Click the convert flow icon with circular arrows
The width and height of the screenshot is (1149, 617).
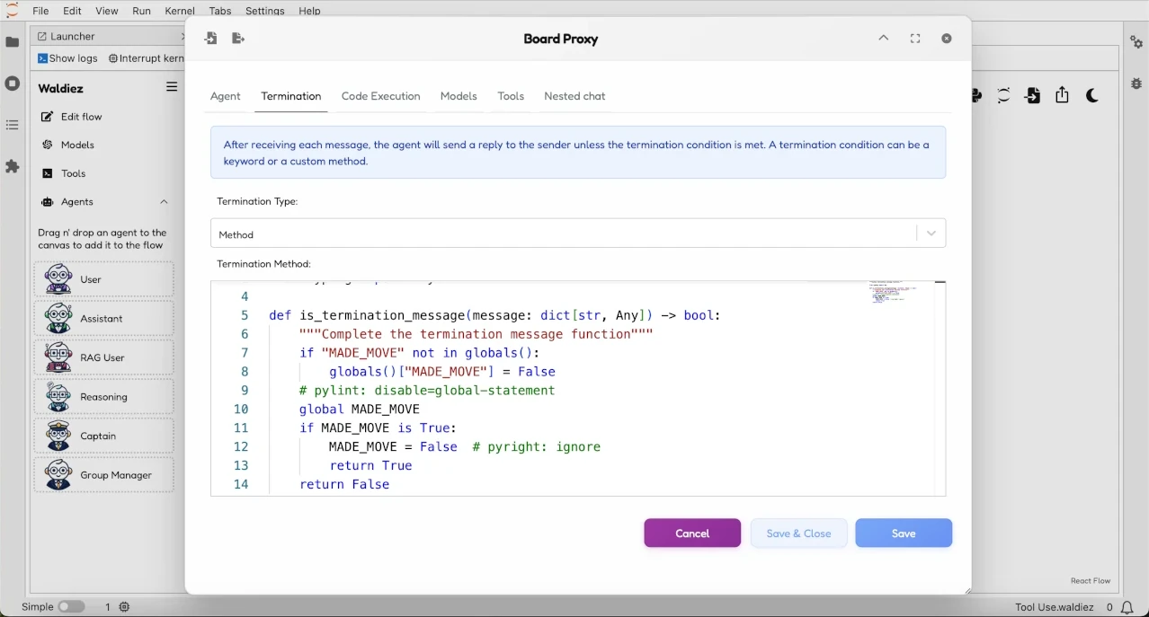point(1002,95)
